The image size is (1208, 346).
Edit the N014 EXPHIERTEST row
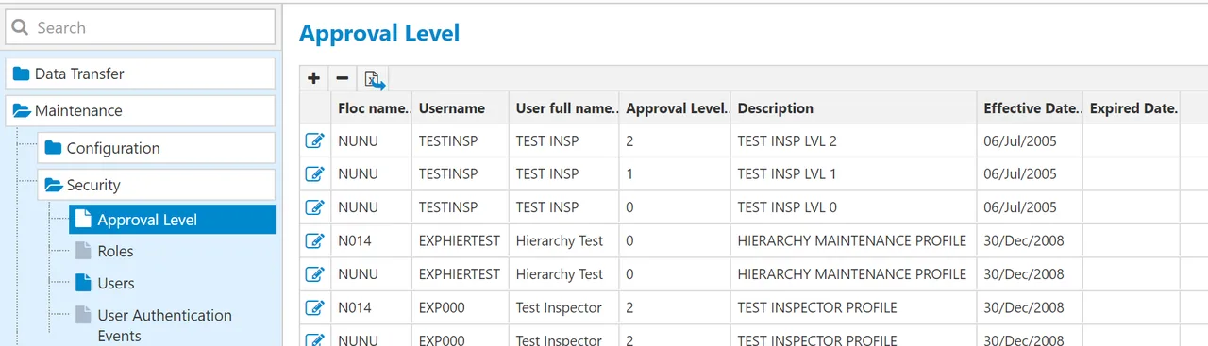[x=315, y=240]
